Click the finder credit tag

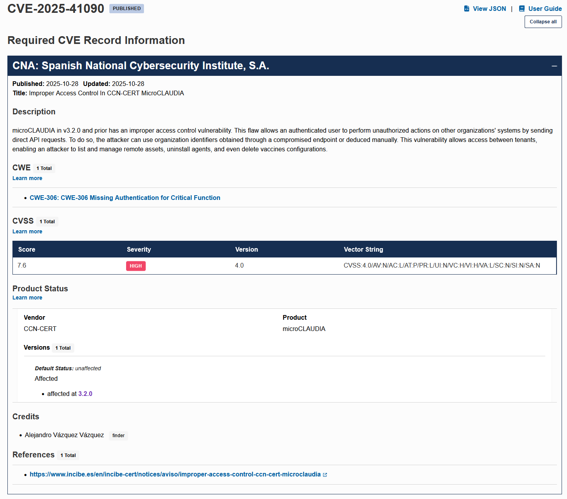118,436
